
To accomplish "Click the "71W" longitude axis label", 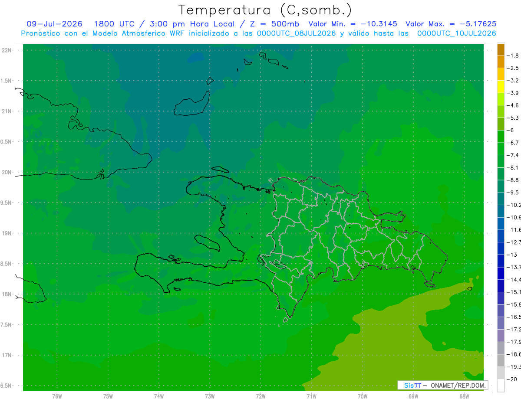I will 311,396.
